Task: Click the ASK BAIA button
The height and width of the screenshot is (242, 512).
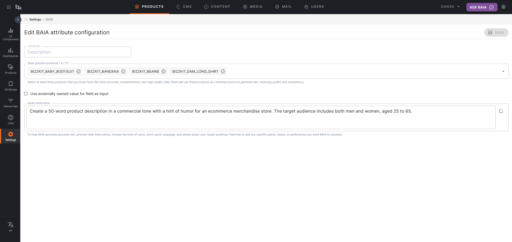Action: pos(481,7)
